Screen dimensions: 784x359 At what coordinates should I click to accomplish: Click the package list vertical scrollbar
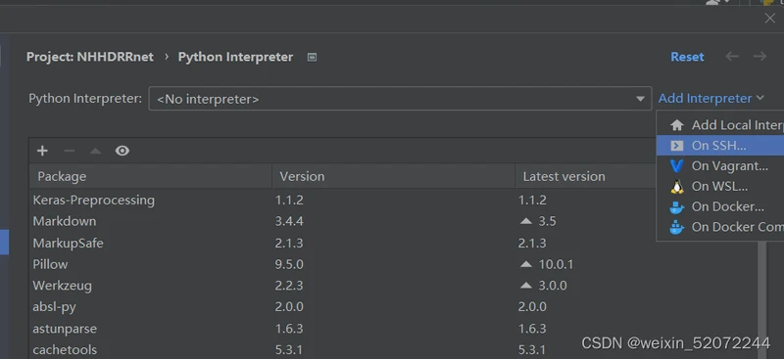(762, 299)
